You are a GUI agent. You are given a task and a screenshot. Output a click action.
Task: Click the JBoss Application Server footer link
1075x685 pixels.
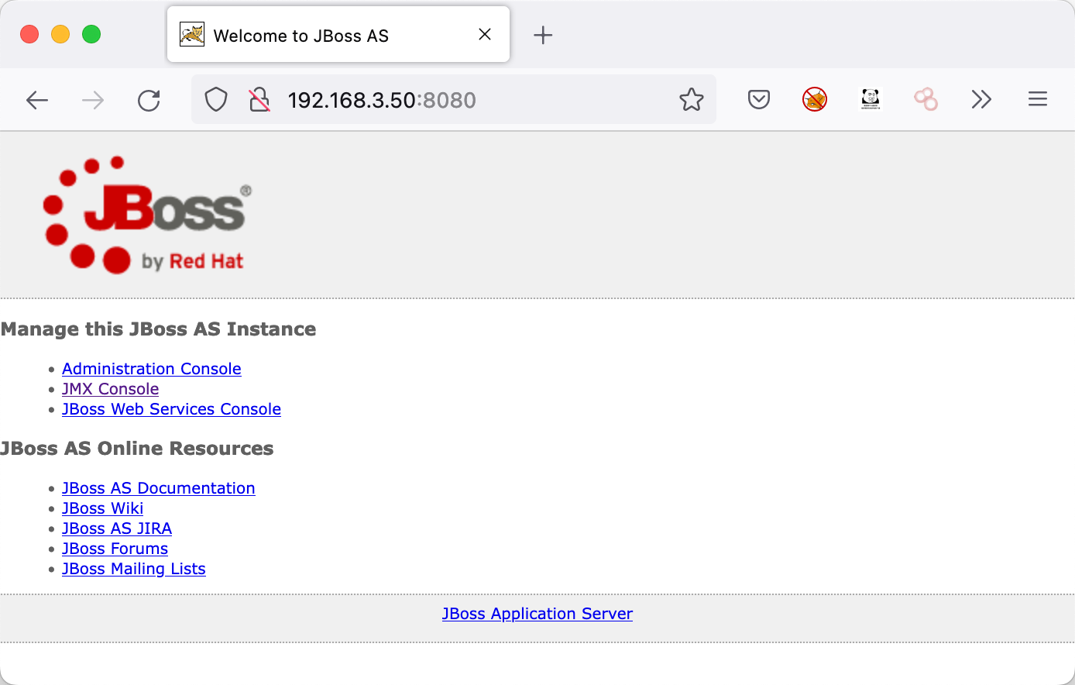(x=537, y=614)
